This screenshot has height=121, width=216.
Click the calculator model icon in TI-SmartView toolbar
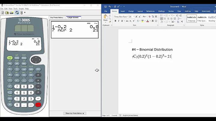pyautogui.click(x=22, y=13)
